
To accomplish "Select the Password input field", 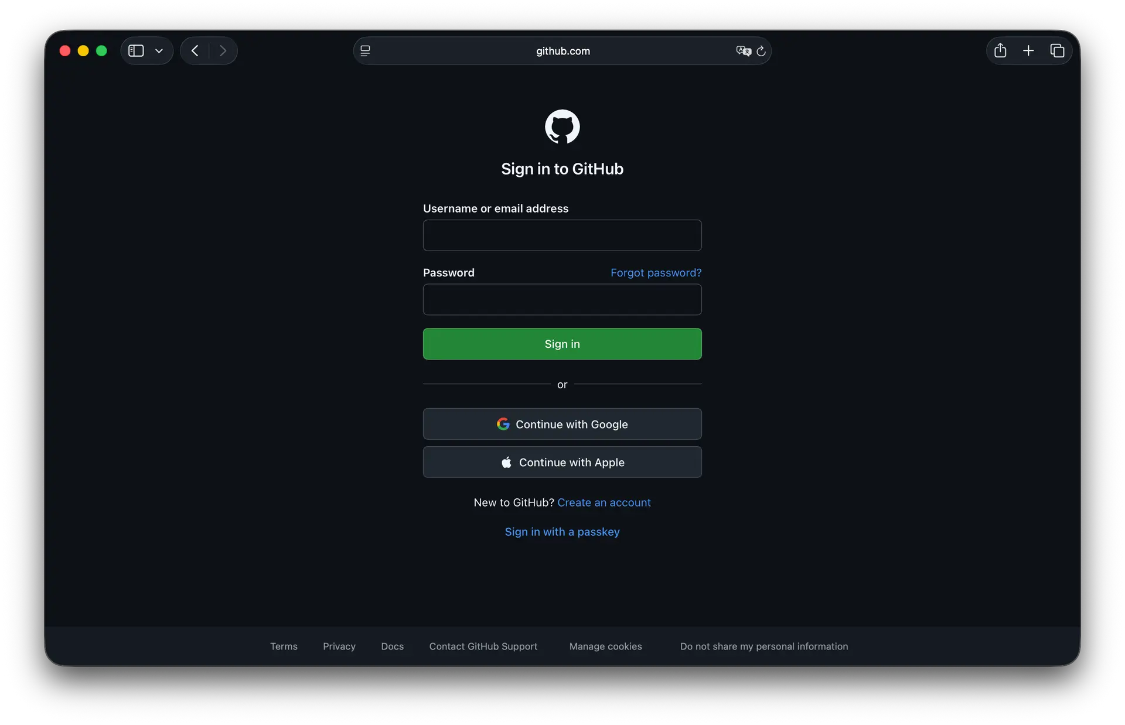I will [562, 300].
